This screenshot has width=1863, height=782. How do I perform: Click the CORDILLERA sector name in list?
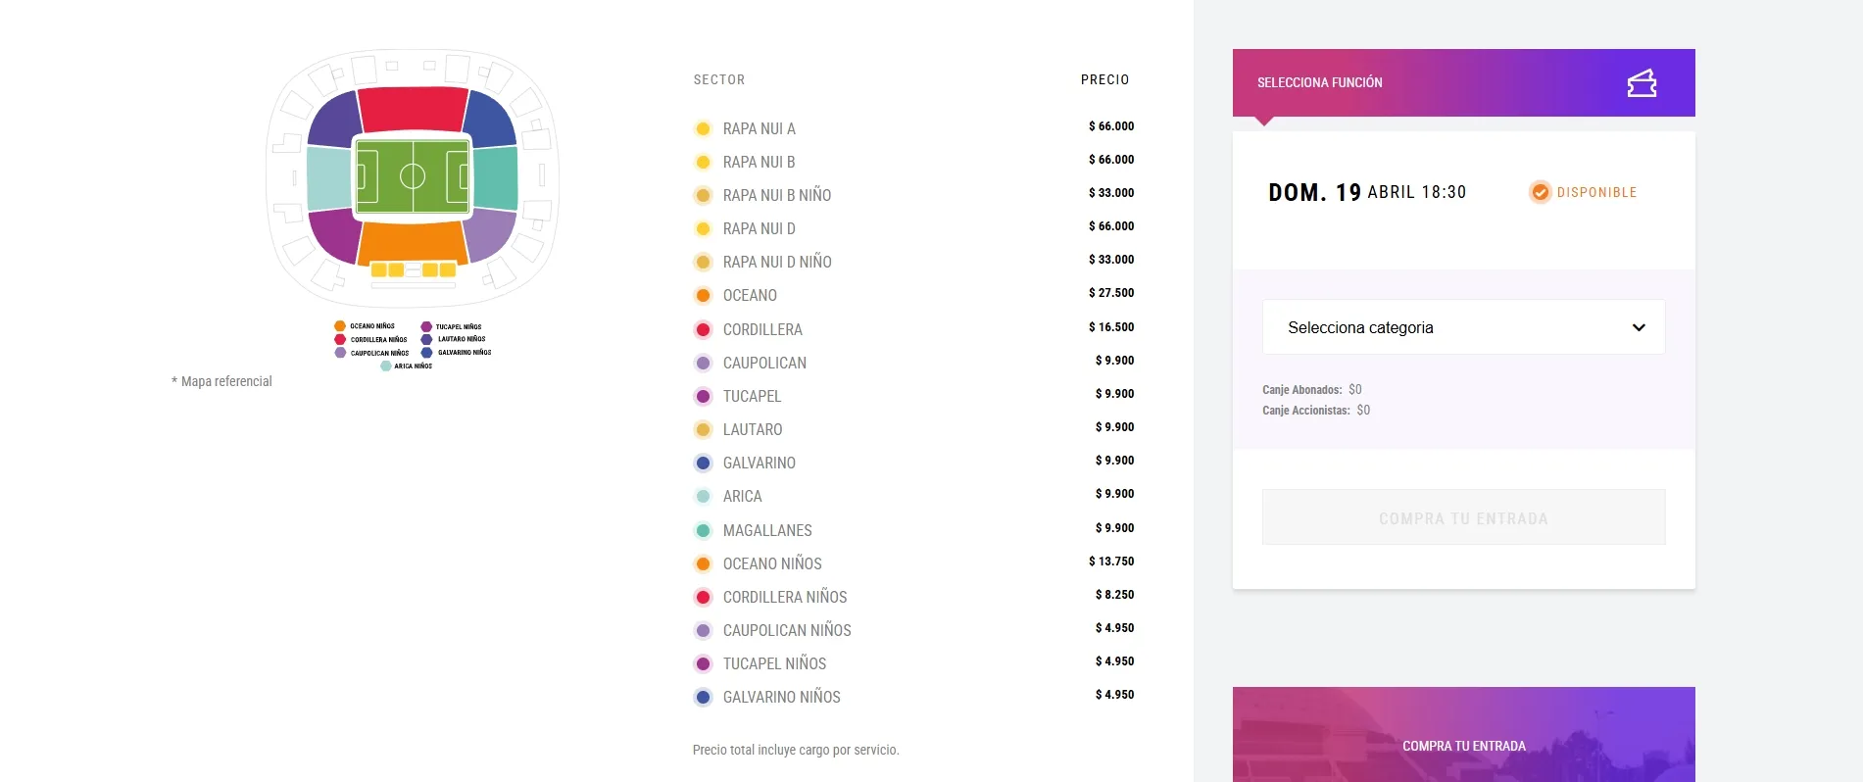762,329
